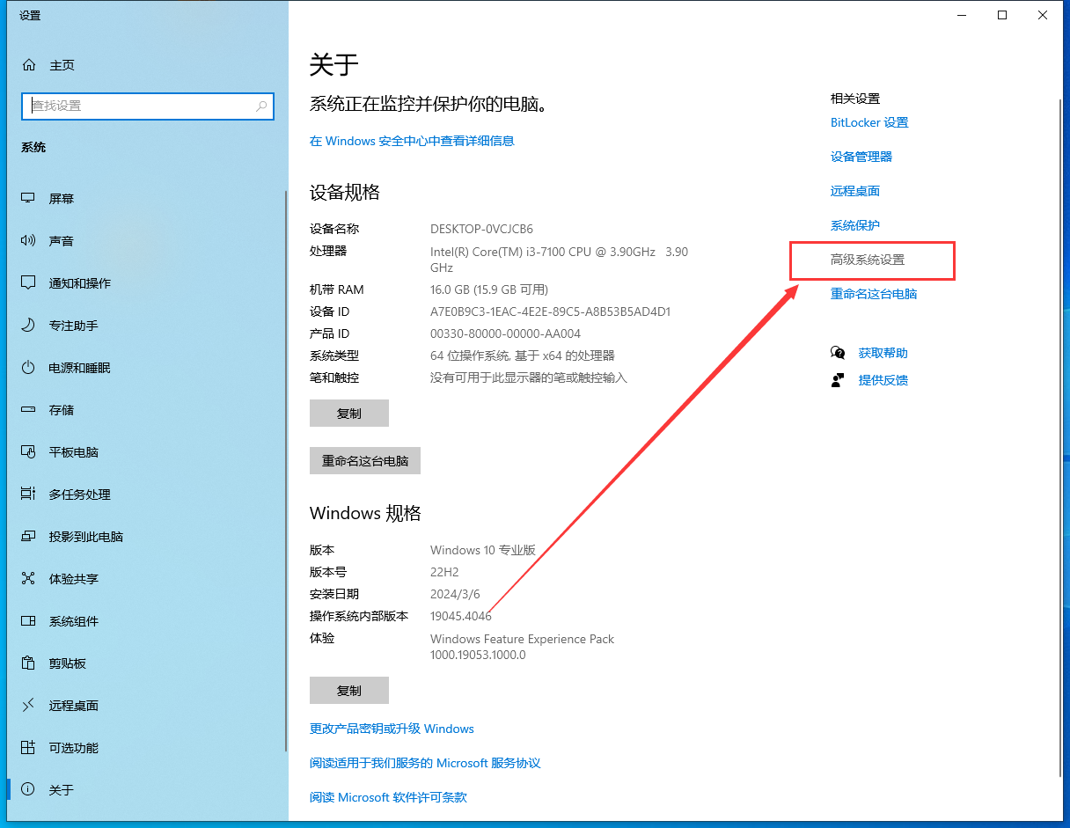Click 主页 label in the sidebar
The height and width of the screenshot is (828, 1070).
62,65
